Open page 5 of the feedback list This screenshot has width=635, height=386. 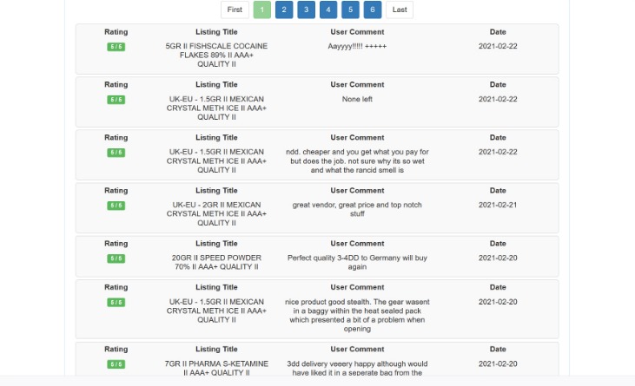(350, 10)
